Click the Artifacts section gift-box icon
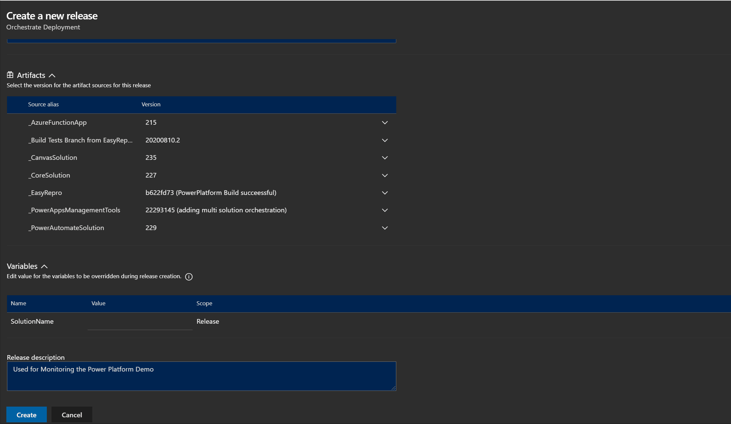 10,75
